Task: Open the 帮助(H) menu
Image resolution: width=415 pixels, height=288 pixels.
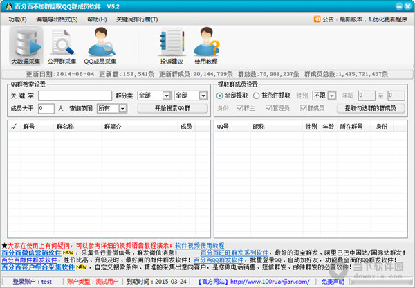Action: click(97, 19)
